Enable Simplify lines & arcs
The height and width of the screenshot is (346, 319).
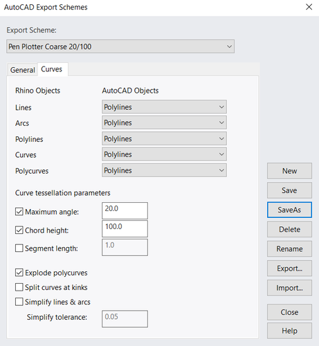click(x=19, y=302)
